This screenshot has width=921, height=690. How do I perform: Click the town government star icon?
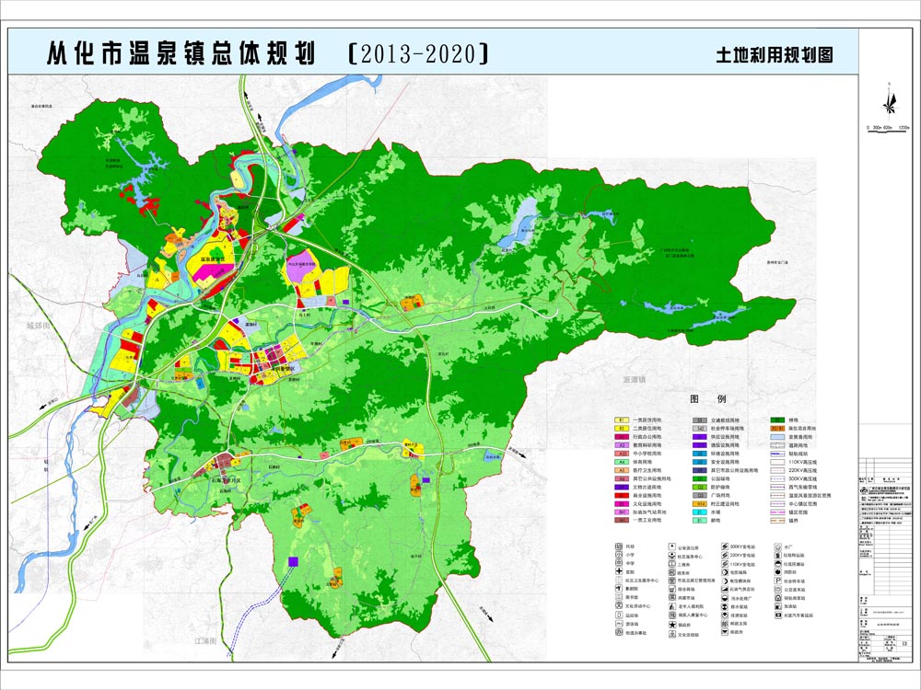tap(672, 625)
